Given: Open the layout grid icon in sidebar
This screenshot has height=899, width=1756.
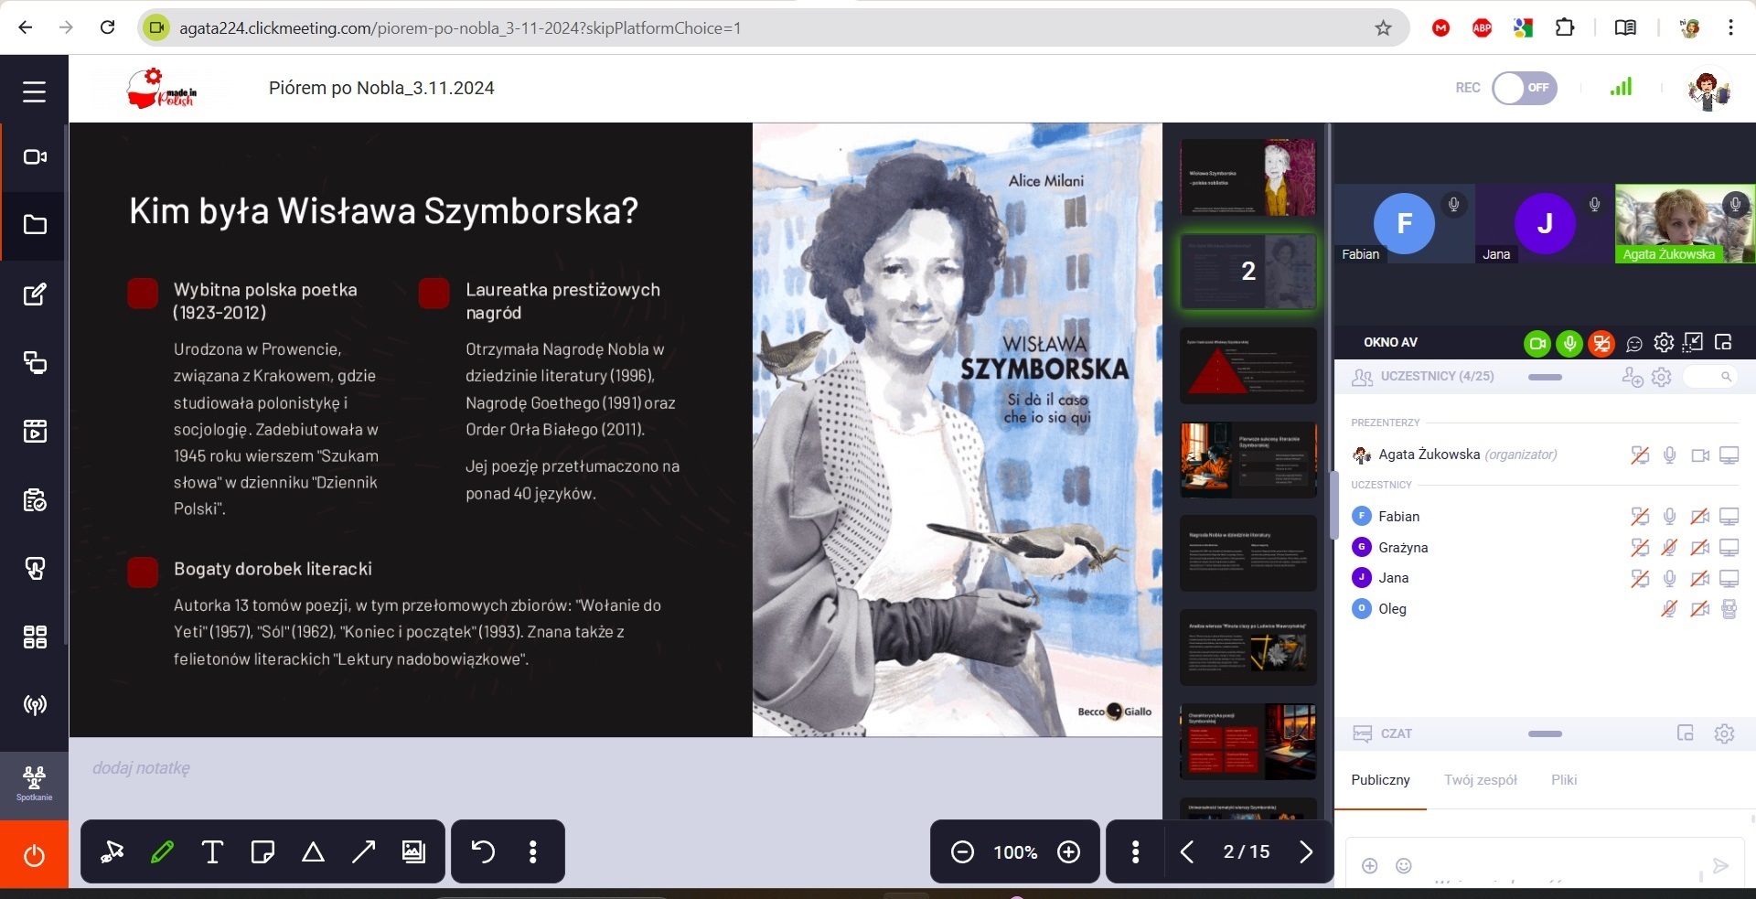Looking at the screenshot, I should click(x=35, y=637).
